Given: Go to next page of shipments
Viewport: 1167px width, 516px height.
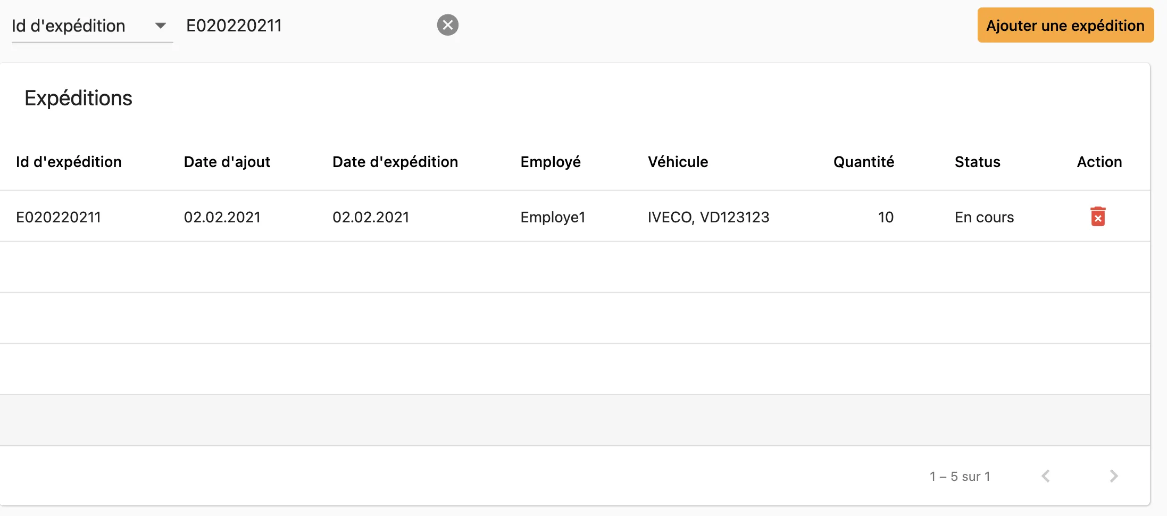Looking at the screenshot, I should click(x=1113, y=476).
